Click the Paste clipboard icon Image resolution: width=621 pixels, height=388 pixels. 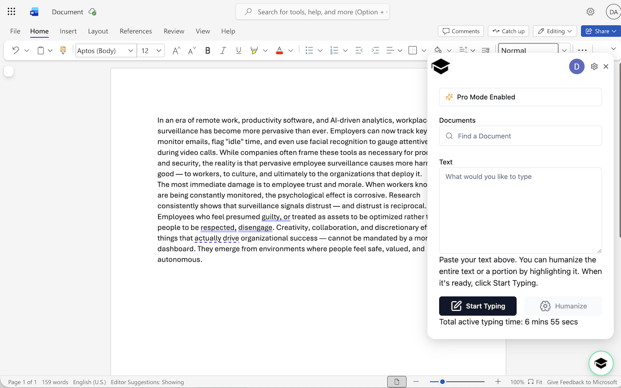pos(41,50)
